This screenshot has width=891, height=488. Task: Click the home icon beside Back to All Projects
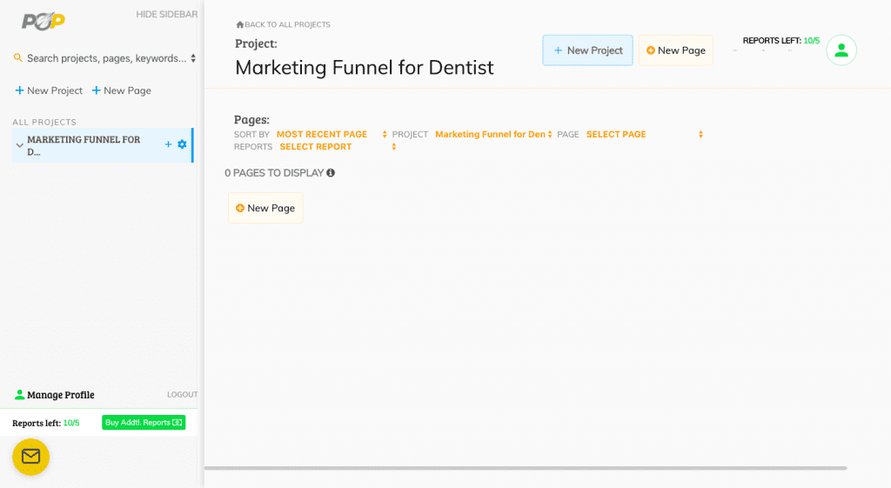tap(240, 24)
